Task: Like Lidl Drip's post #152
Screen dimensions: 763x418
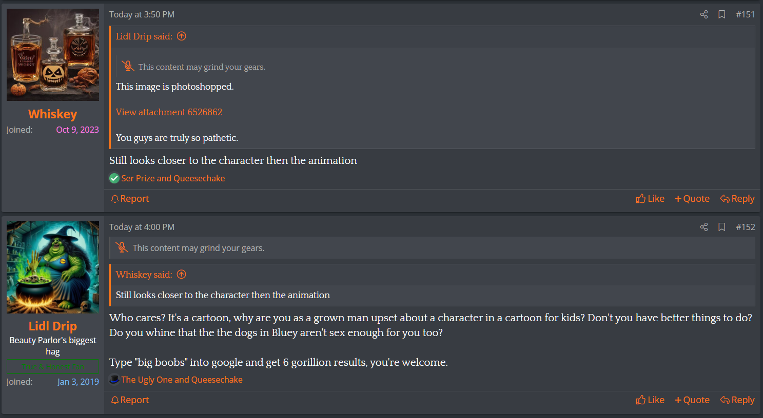Action: (650, 400)
